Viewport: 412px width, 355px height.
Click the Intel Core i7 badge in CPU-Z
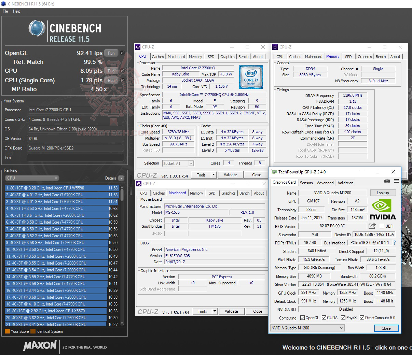pos(251,77)
